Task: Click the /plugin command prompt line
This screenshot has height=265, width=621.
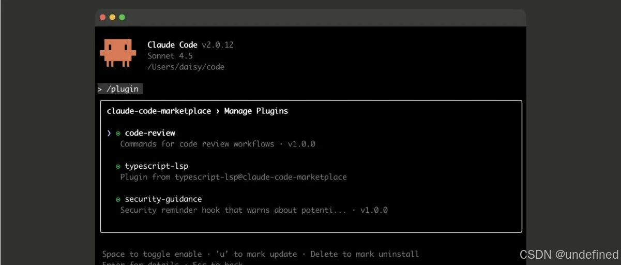Action: coord(120,89)
